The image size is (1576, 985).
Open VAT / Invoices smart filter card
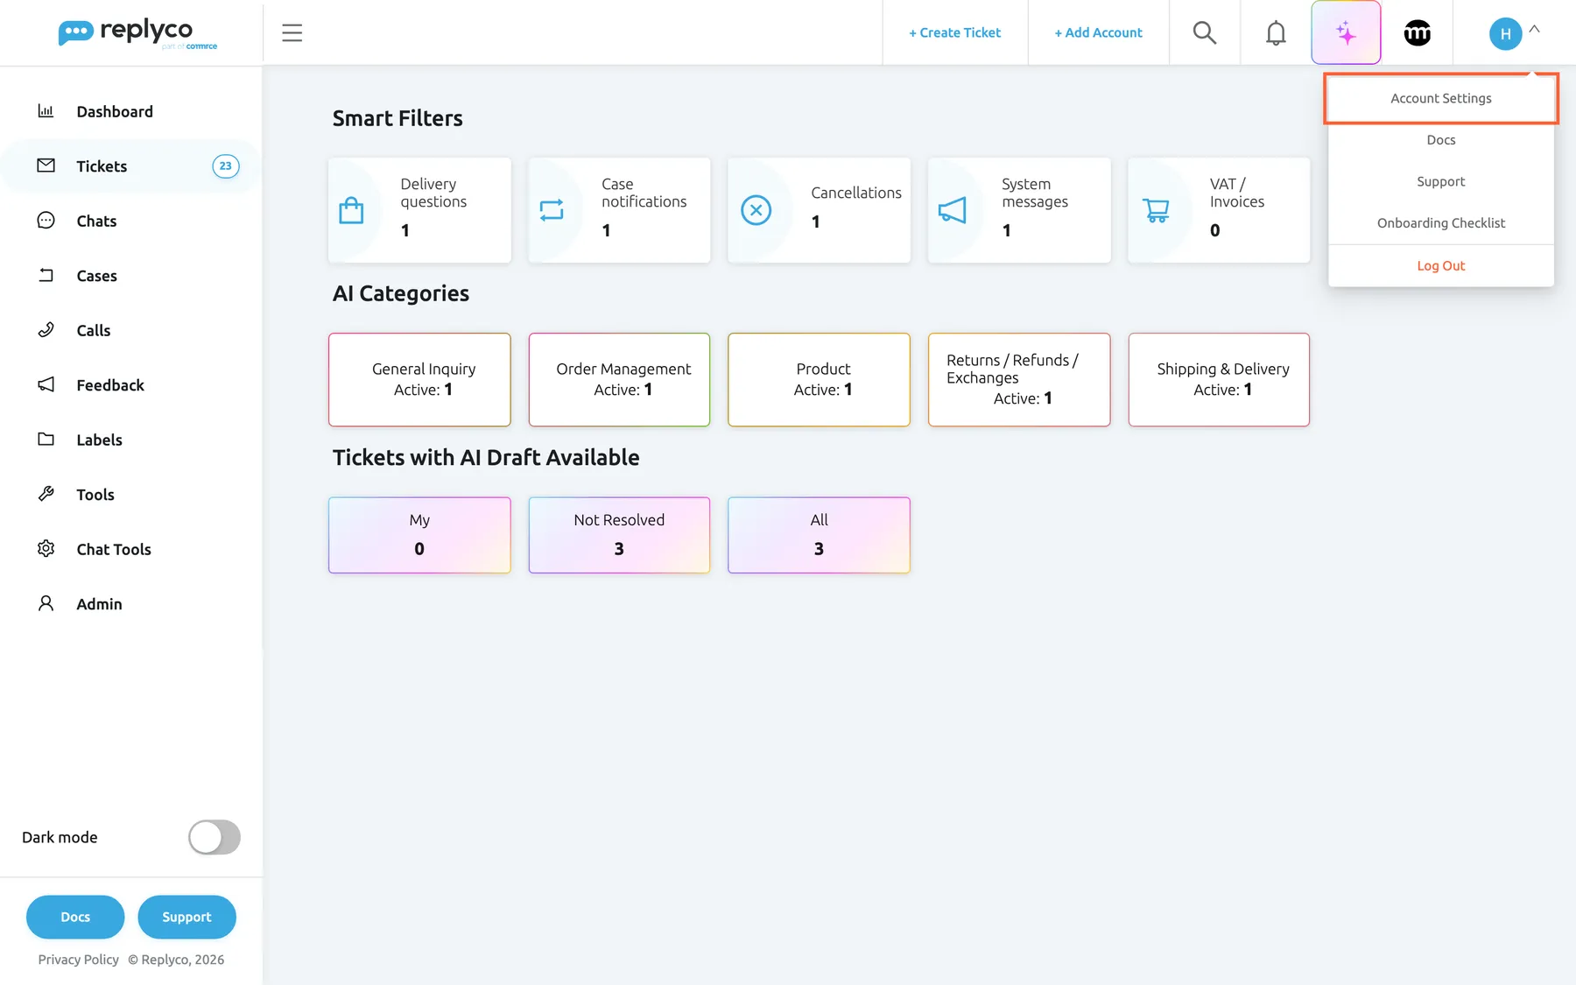(1219, 210)
